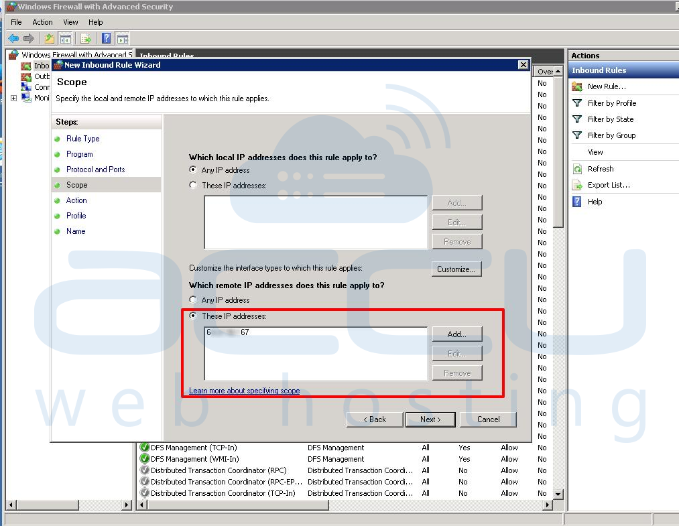The image size is (679, 526).
Task: Click the Filter by Profile funnel icon
Action: (577, 103)
